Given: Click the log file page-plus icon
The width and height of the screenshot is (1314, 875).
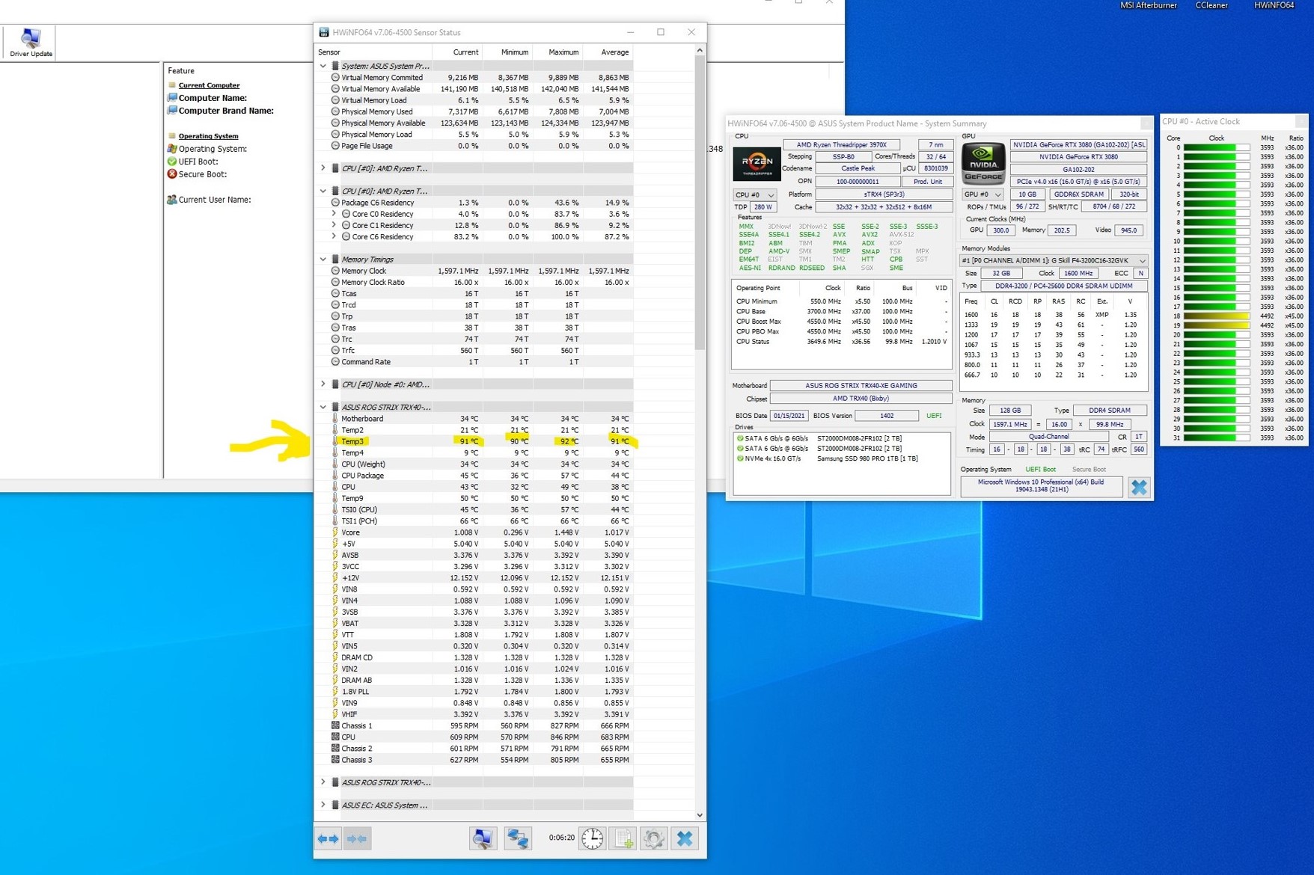Looking at the screenshot, I should tap(623, 839).
